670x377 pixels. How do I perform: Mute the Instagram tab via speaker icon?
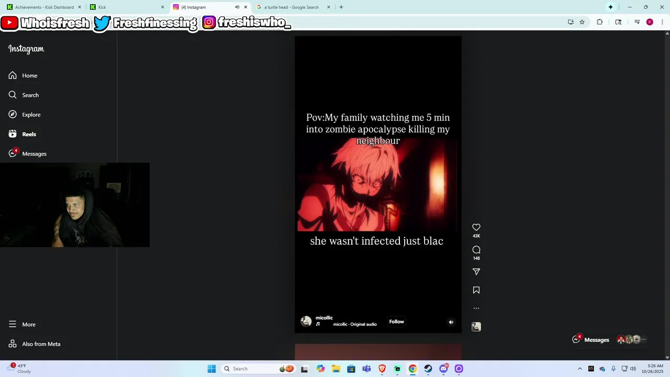click(x=237, y=7)
